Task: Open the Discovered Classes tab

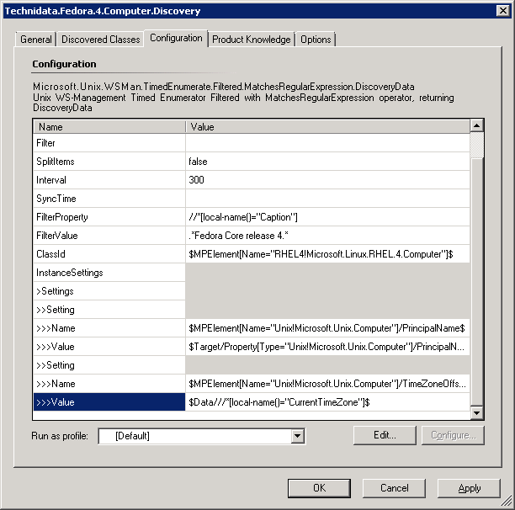Action: (x=100, y=40)
